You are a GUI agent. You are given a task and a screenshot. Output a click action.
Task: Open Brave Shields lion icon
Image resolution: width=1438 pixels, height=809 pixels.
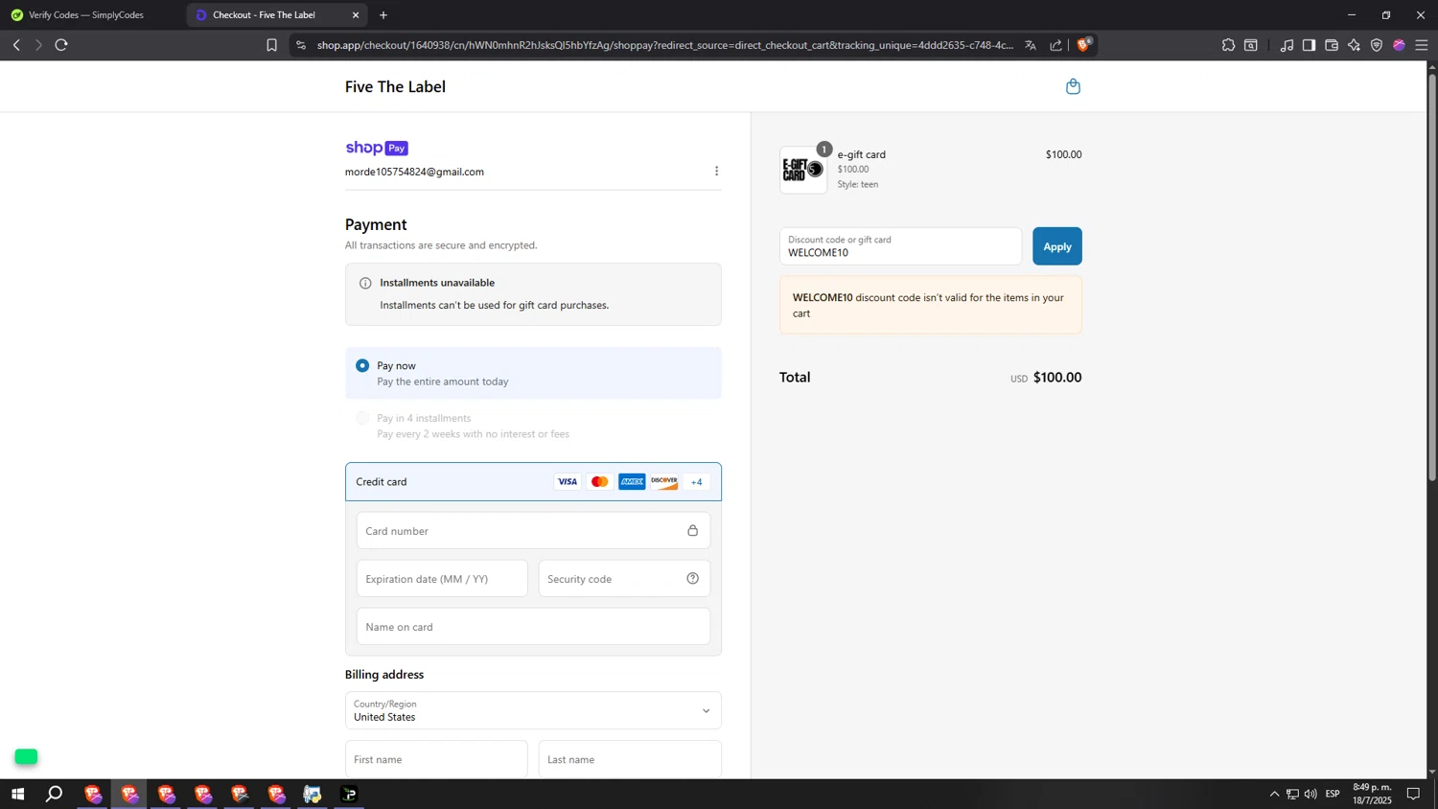coord(1084,44)
